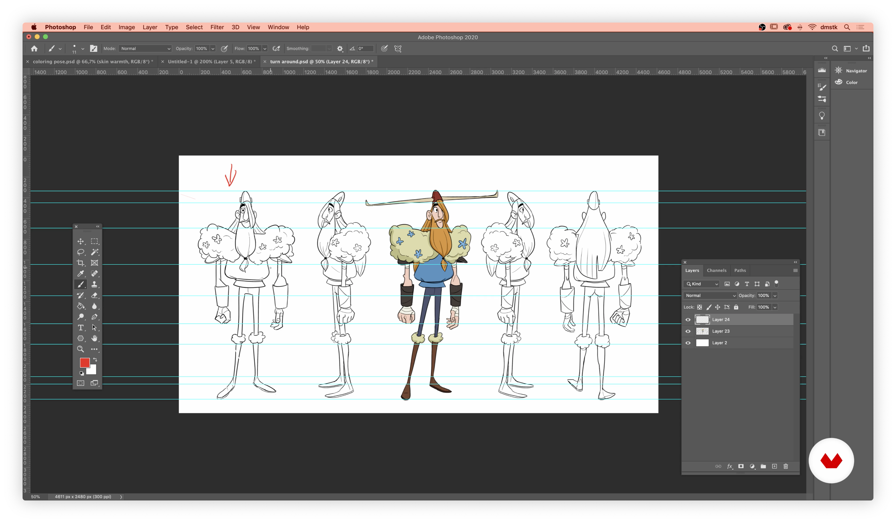Select the Zoom tool

coord(81,349)
